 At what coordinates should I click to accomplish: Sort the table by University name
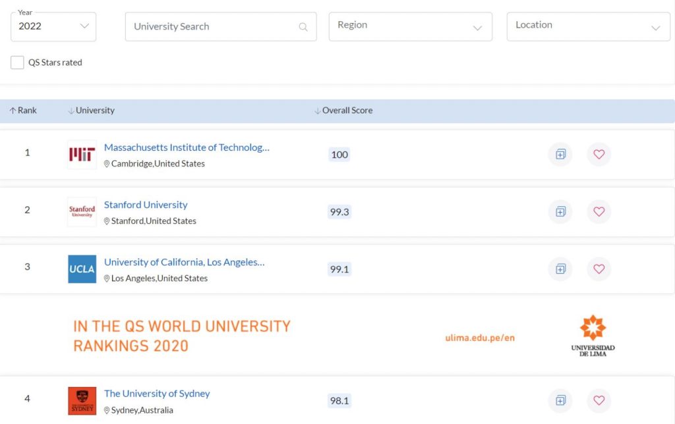coord(91,111)
